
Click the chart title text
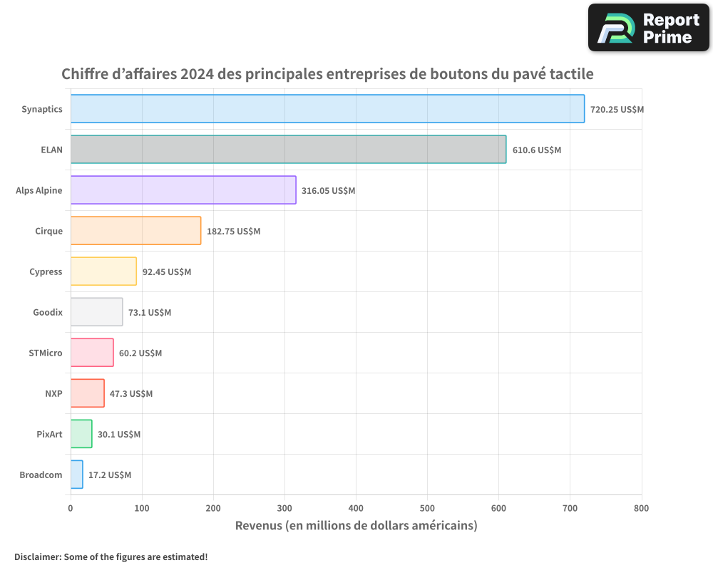(x=327, y=74)
